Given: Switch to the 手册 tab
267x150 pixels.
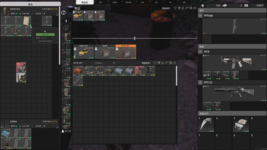Looking at the screenshot, I should 143,2.
